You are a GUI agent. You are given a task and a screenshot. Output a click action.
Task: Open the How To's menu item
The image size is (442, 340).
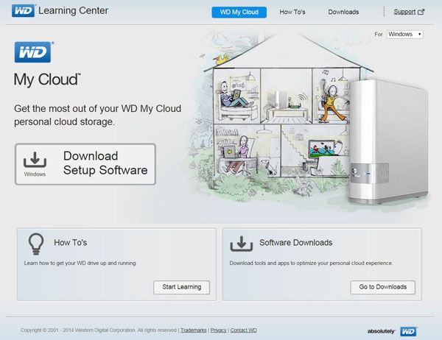[292, 12]
